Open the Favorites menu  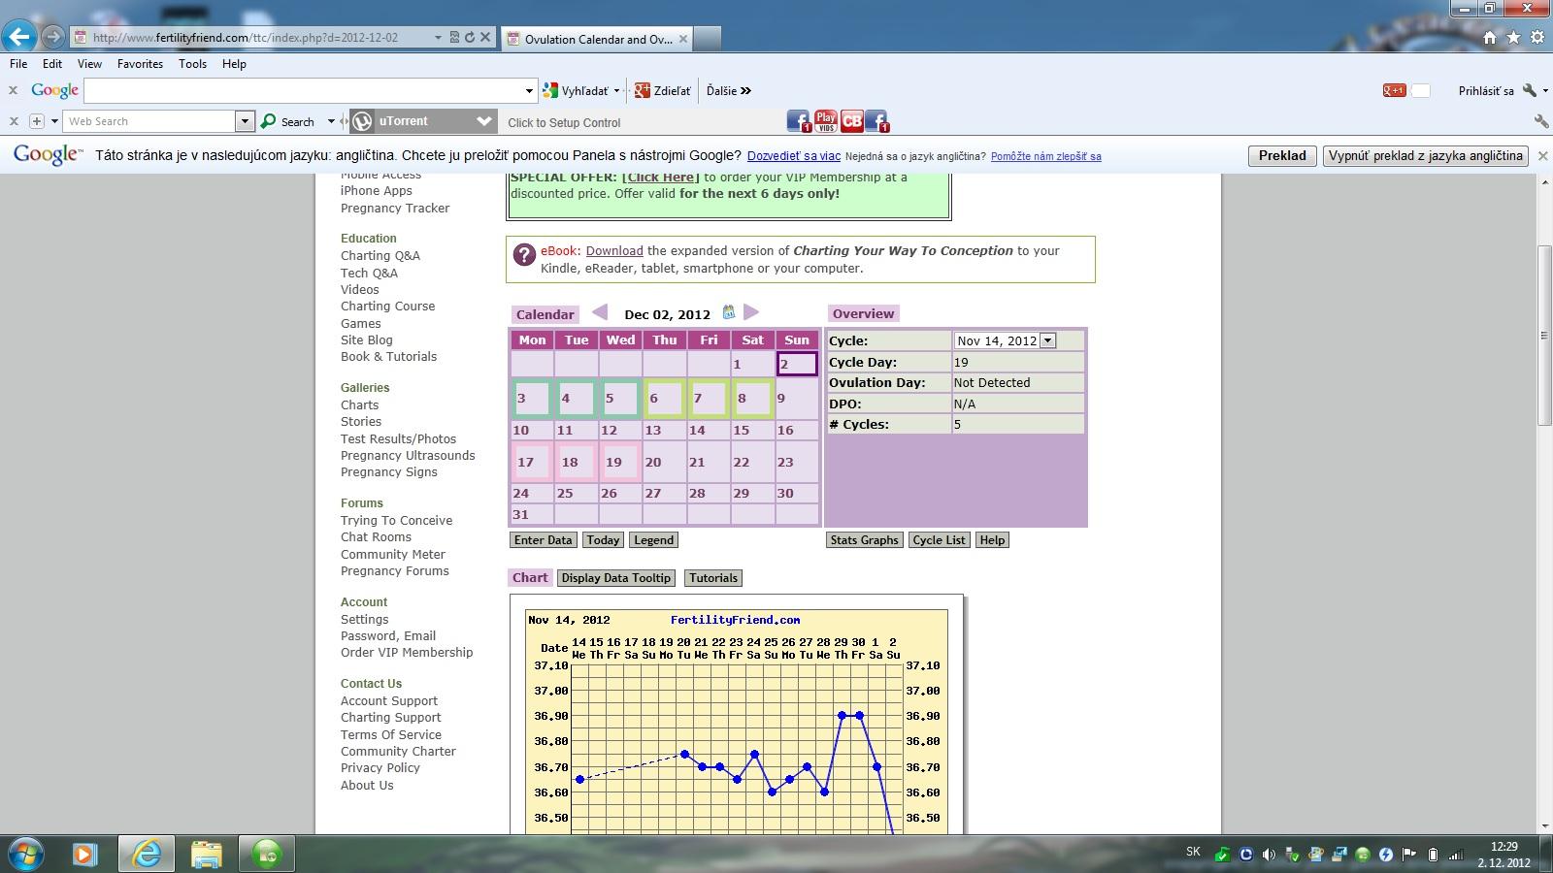tap(140, 64)
